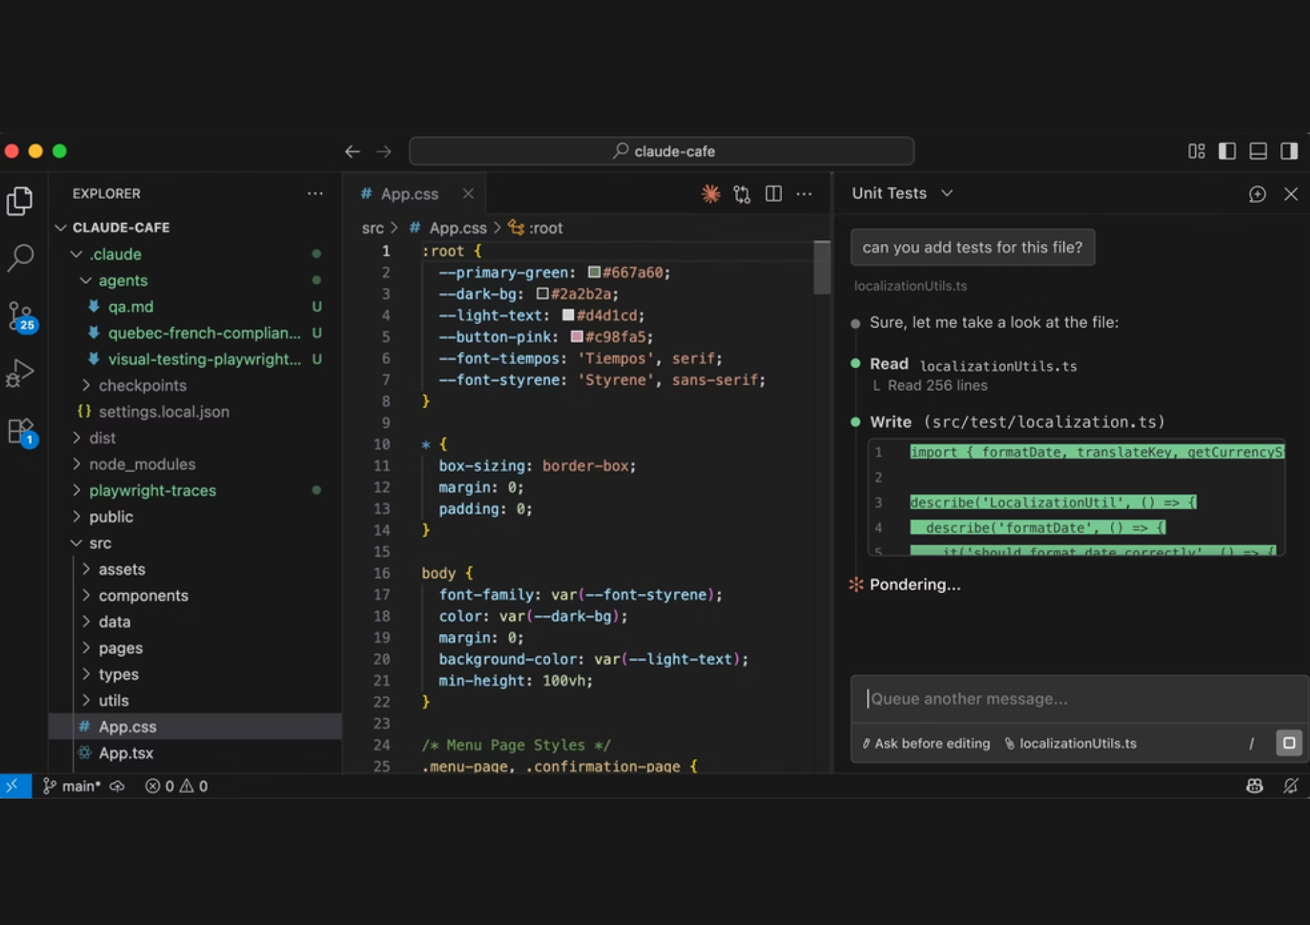Stop the running Claude response

click(1289, 743)
